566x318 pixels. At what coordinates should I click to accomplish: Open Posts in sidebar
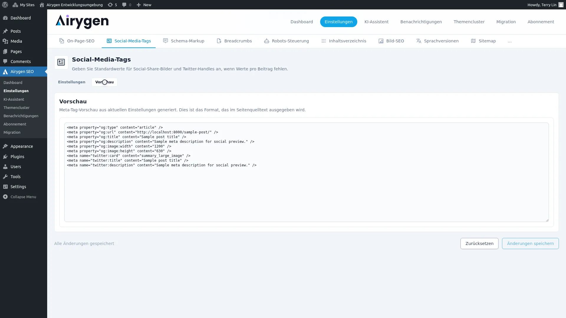[24, 31]
